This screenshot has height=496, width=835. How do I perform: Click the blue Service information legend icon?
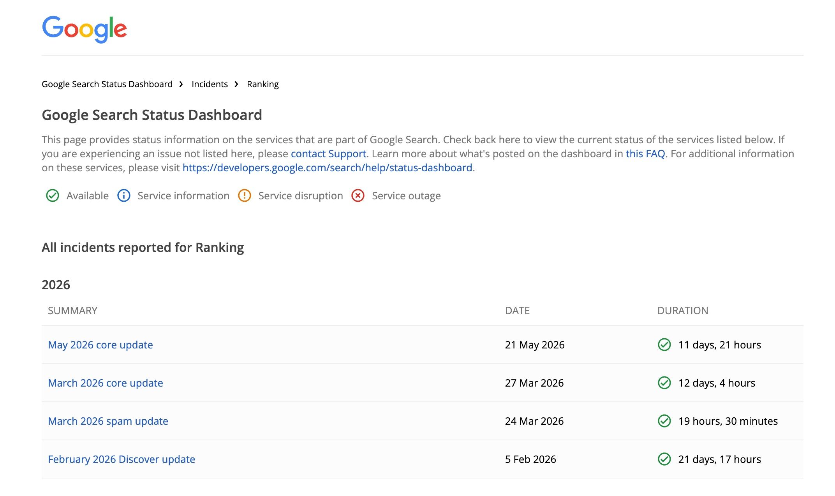[x=124, y=195]
